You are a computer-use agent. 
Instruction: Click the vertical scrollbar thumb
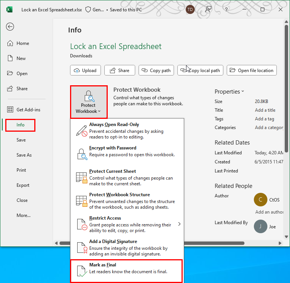pos(286,89)
